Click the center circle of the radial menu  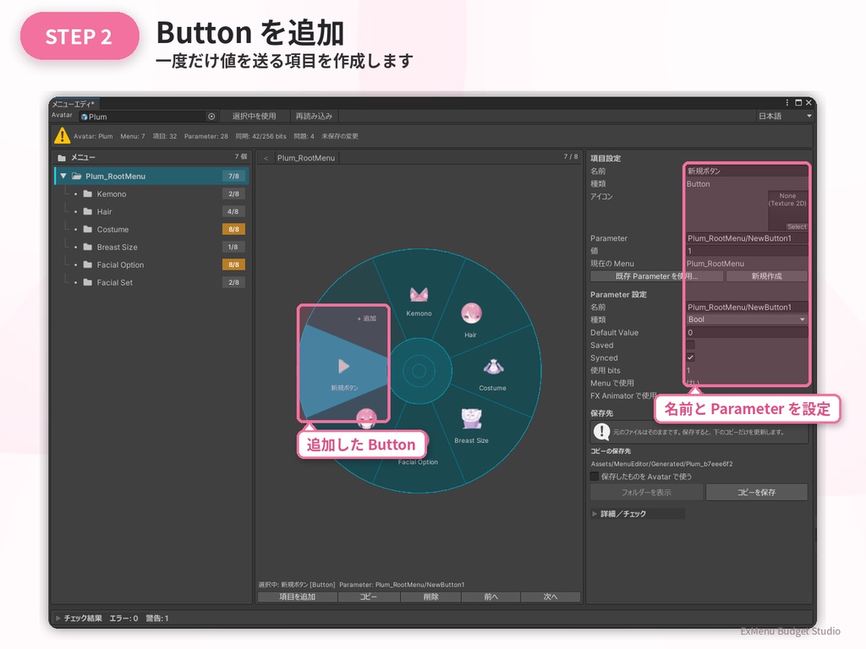(419, 371)
